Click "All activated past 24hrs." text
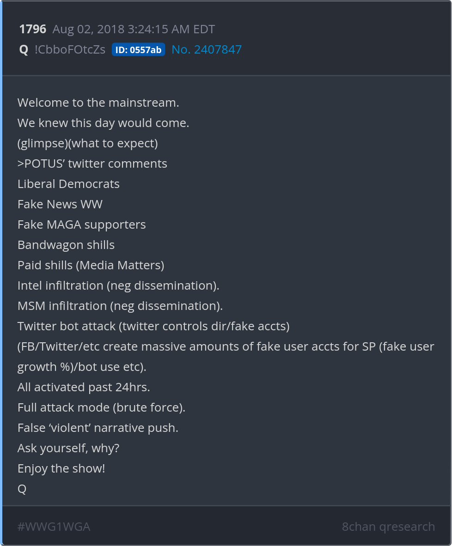Viewport: 452px width, 546px height. (84, 387)
